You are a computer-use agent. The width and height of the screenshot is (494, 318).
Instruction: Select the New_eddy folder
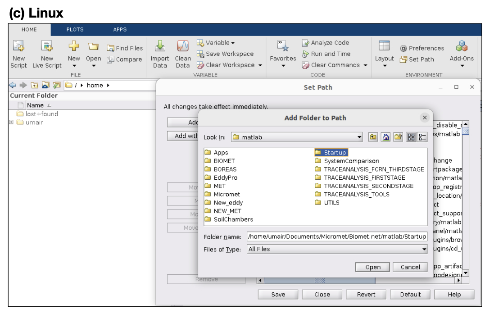[x=224, y=203]
